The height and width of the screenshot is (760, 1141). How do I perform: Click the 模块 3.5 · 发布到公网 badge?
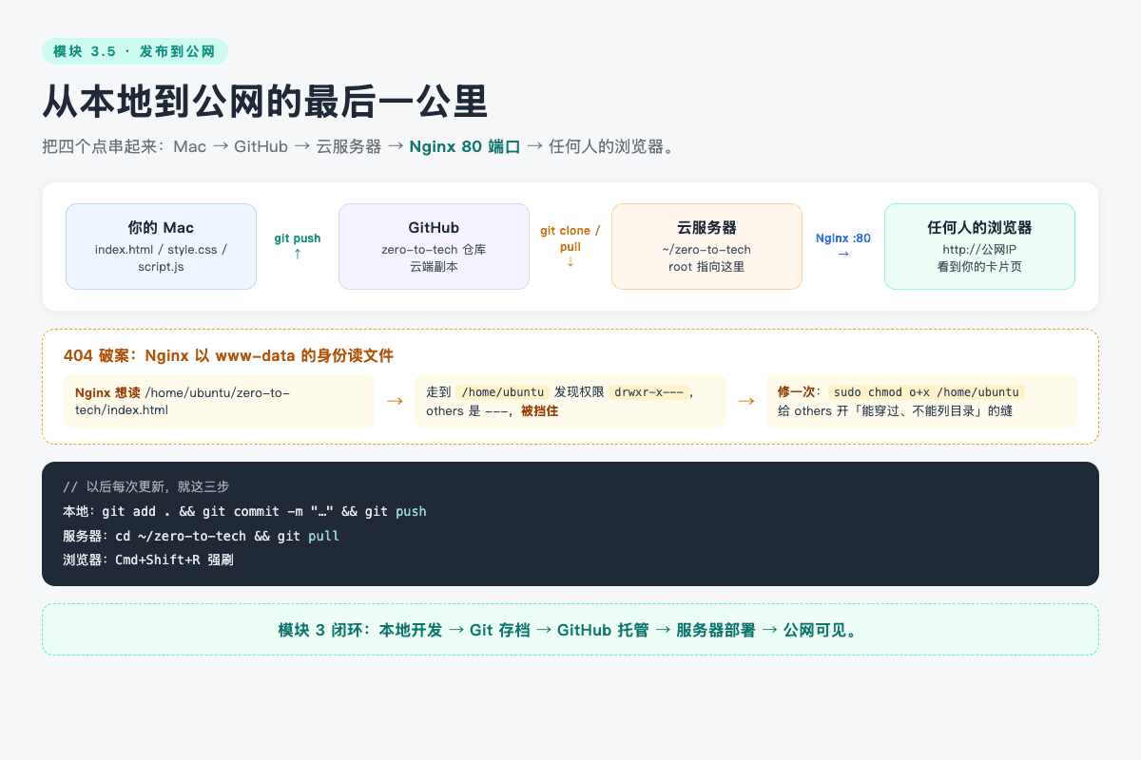coord(135,51)
